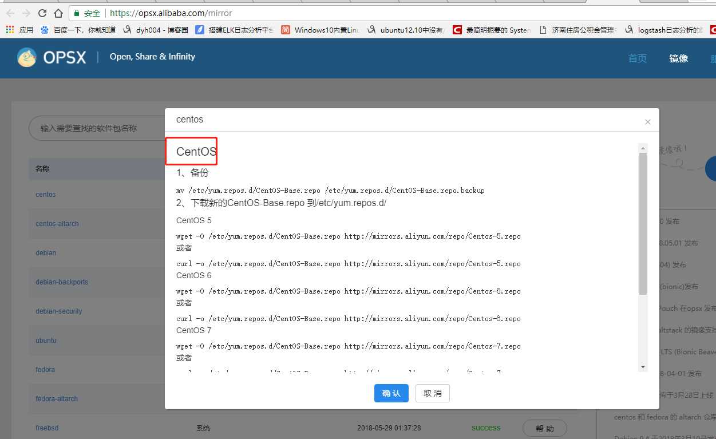Screen dimensions: 716x439
Task: Click the success status in freebsd row
Action: (486, 428)
